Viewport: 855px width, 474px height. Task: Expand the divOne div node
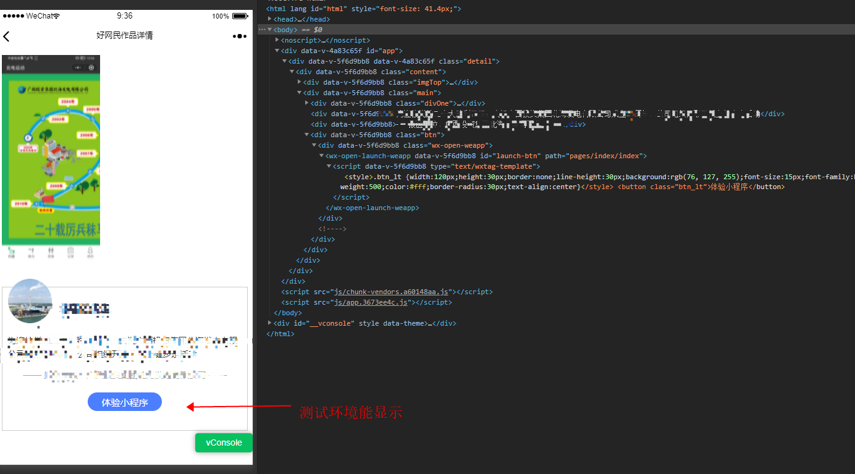pos(306,103)
